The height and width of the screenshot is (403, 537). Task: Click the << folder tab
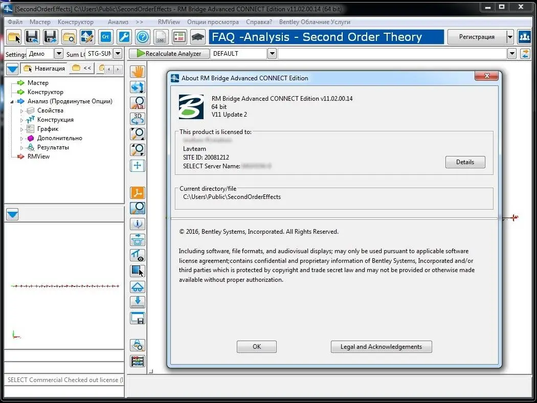(x=82, y=68)
